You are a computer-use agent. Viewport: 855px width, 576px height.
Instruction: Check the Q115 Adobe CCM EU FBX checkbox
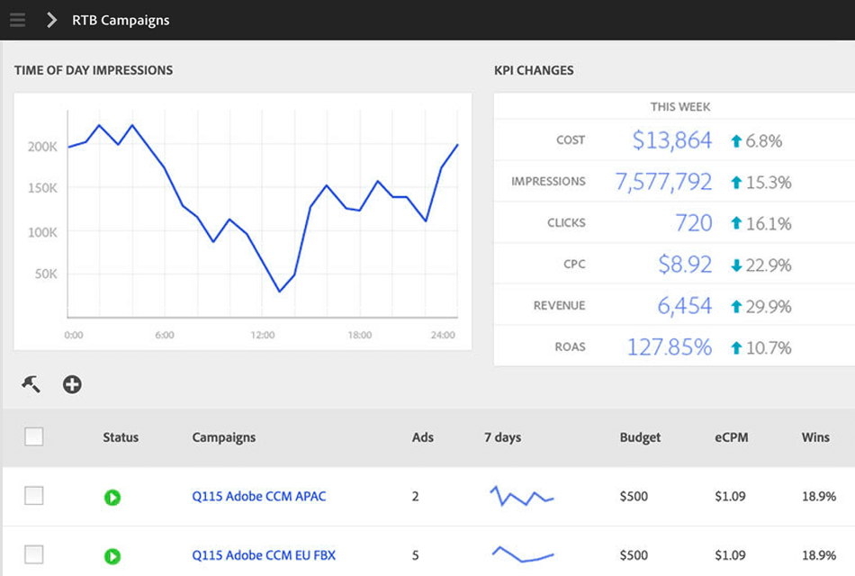pyautogui.click(x=34, y=554)
